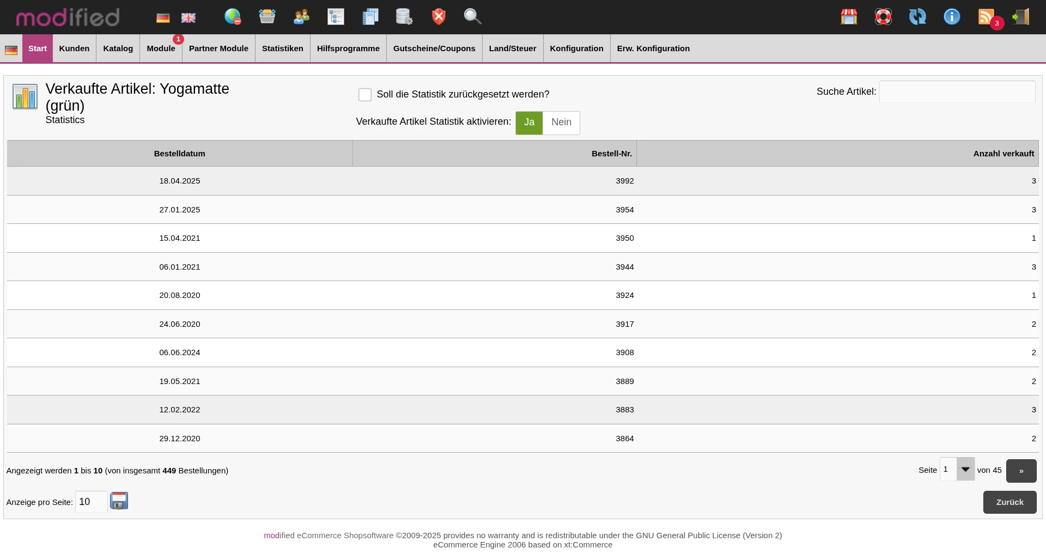This screenshot has width=1046, height=560.
Task: Open the magnifying glass search icon
Action: point(472,16)
